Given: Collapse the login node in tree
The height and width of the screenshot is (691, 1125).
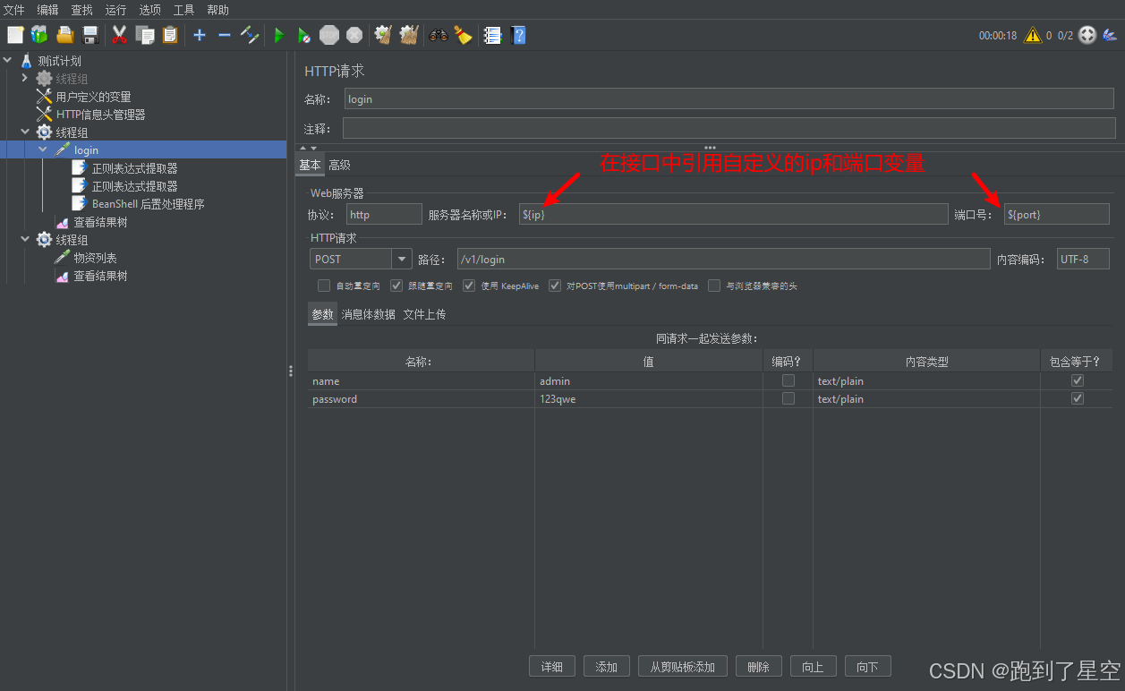Looking at the screenshot, I should click(42, 149).
